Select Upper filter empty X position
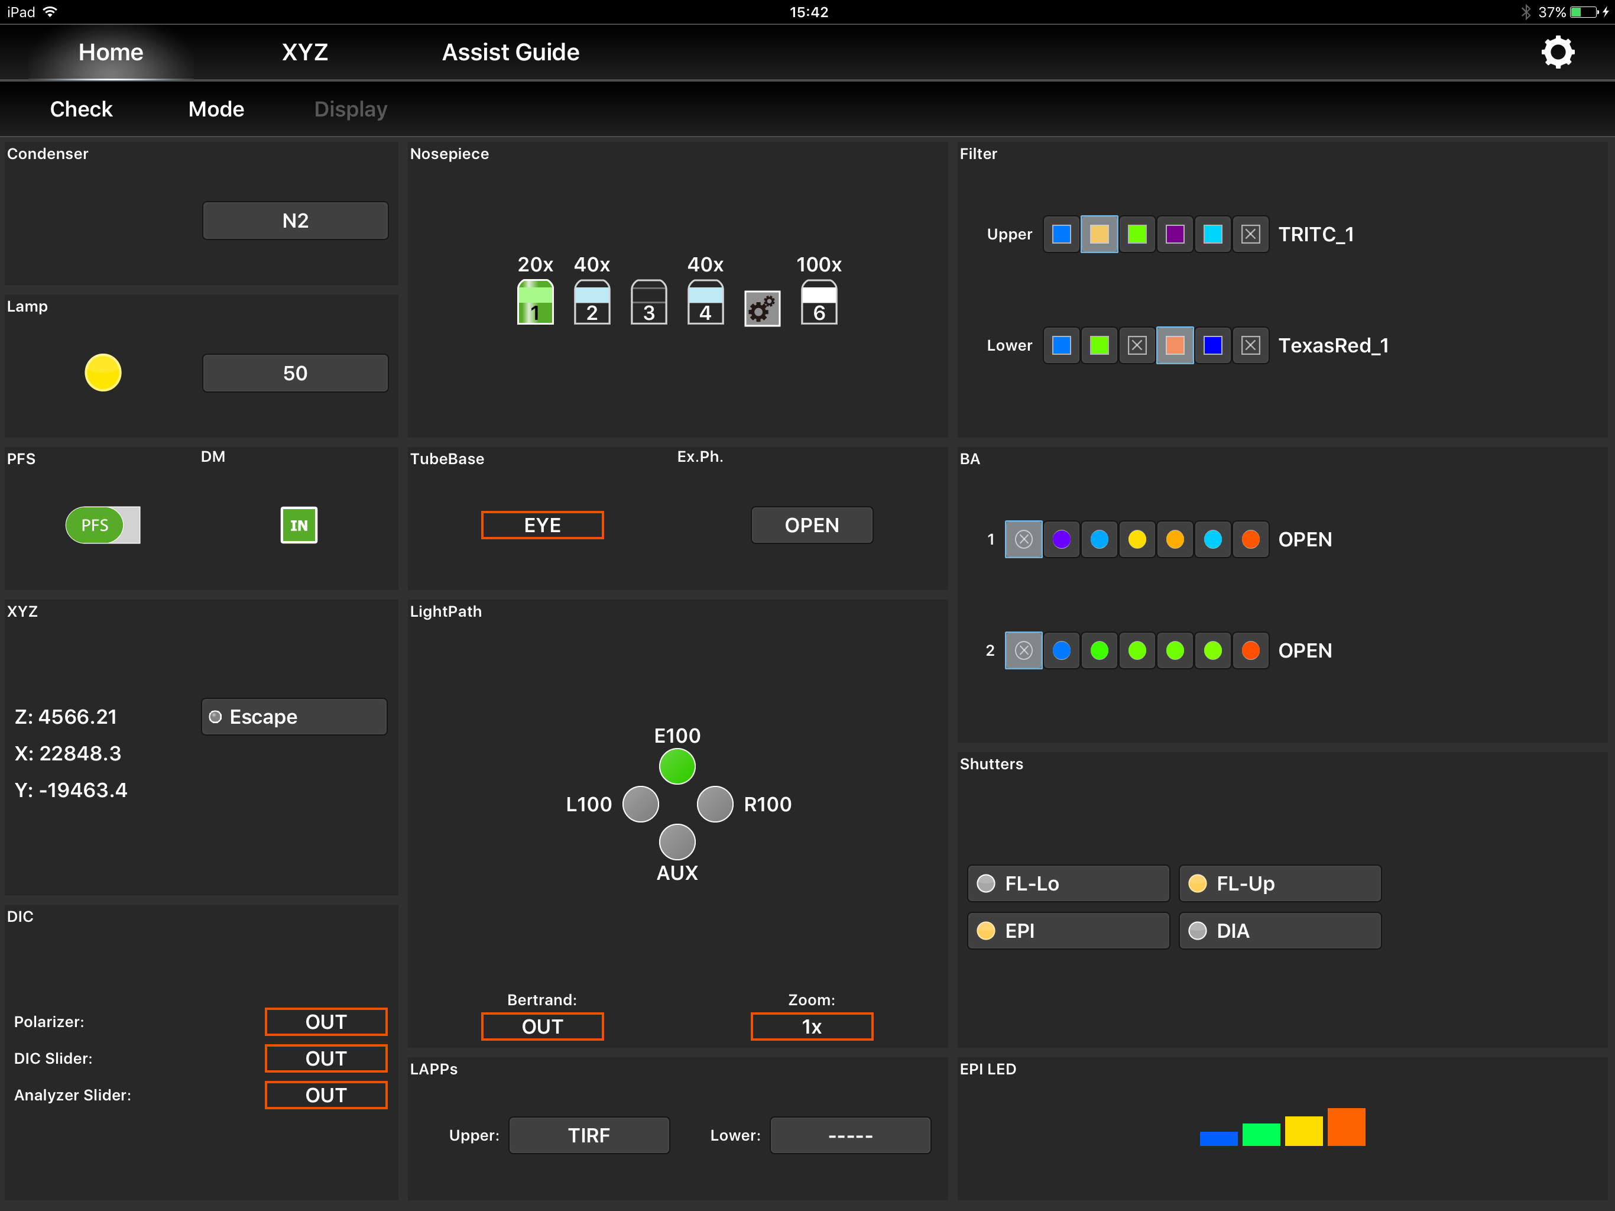This screenshot has height=1211, width=1615. [x=1251, y=234]
